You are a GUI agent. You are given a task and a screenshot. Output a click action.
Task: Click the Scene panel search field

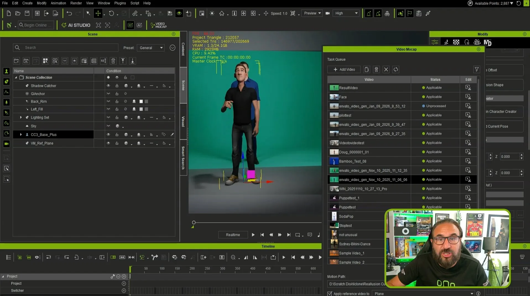coord(66,48)
